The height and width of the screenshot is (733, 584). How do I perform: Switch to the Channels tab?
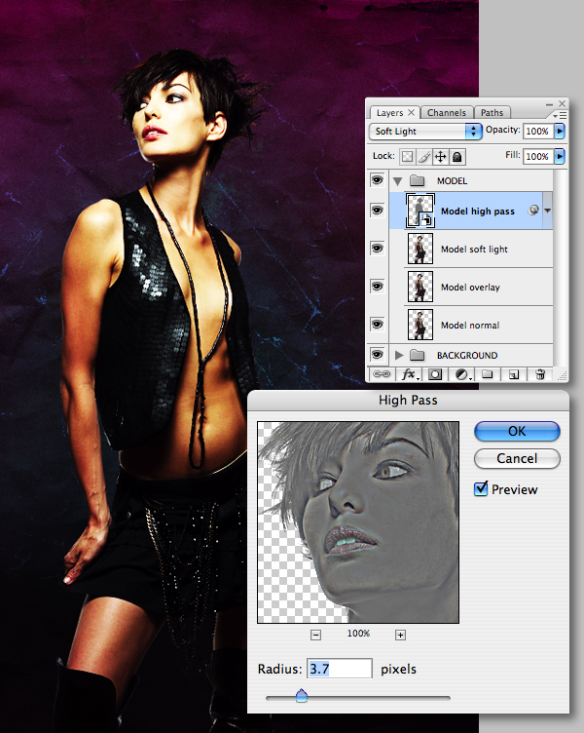(447, 113)
